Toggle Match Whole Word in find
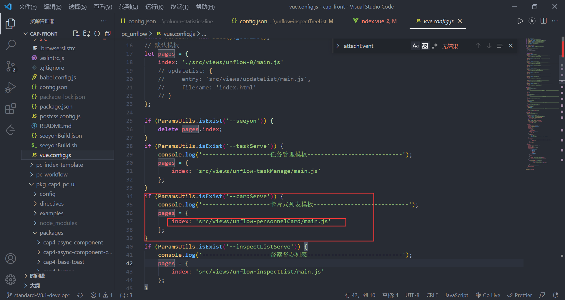Screen dimensions: 565x300 (425, 46)
